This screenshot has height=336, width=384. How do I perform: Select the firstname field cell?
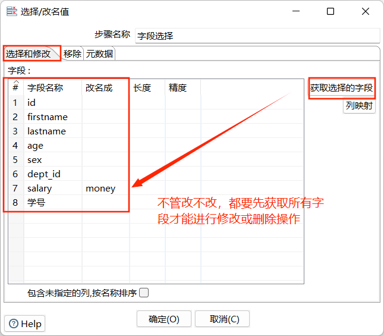53,117
